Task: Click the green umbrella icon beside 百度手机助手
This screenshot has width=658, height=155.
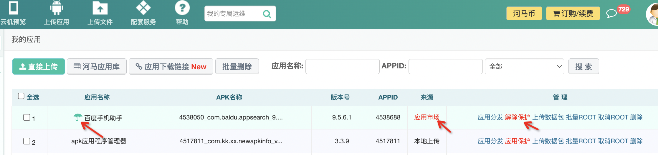Action: [78, 117]
